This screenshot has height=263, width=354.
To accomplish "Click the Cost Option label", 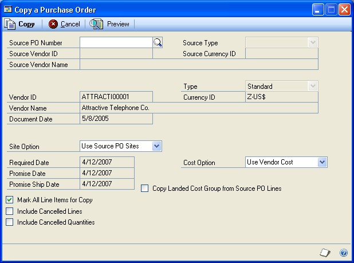I will click(x=199, y=163).
